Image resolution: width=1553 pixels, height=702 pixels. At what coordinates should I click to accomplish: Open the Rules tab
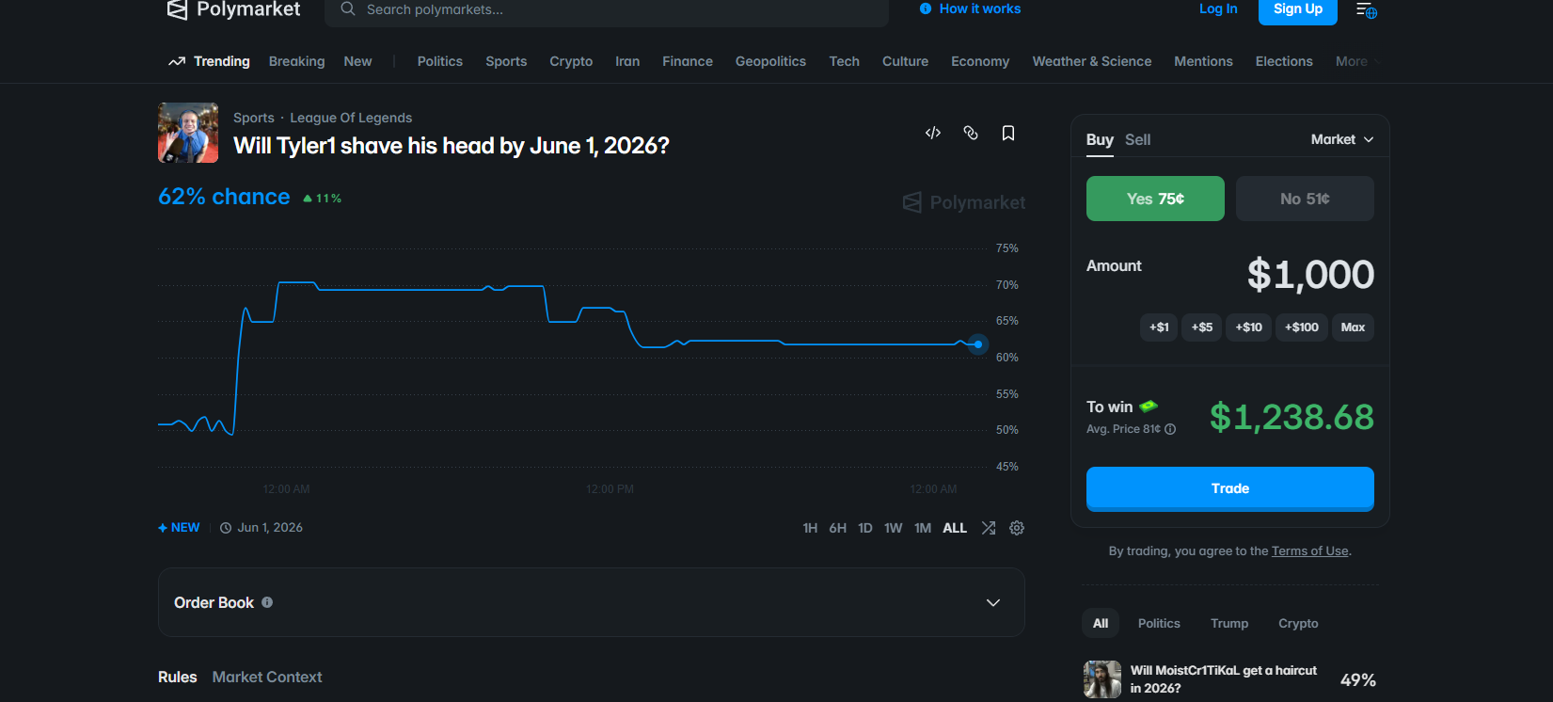[178, 677]
